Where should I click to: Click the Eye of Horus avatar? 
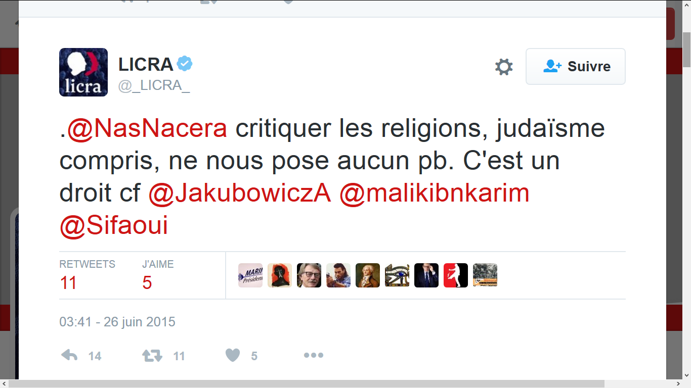pos(397,275)
